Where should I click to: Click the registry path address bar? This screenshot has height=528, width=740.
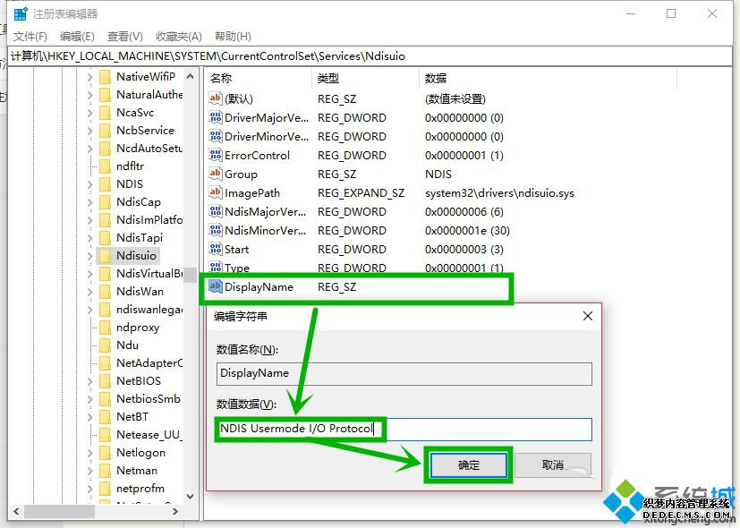point(370,56)
